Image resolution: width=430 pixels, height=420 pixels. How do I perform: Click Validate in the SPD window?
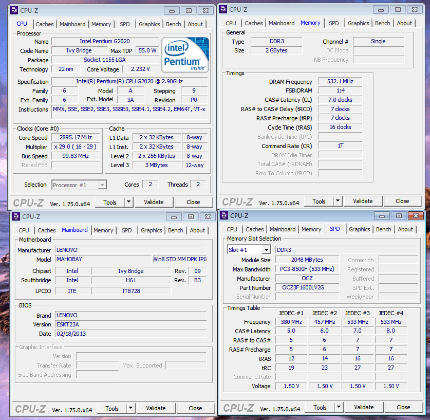(364, 407)
